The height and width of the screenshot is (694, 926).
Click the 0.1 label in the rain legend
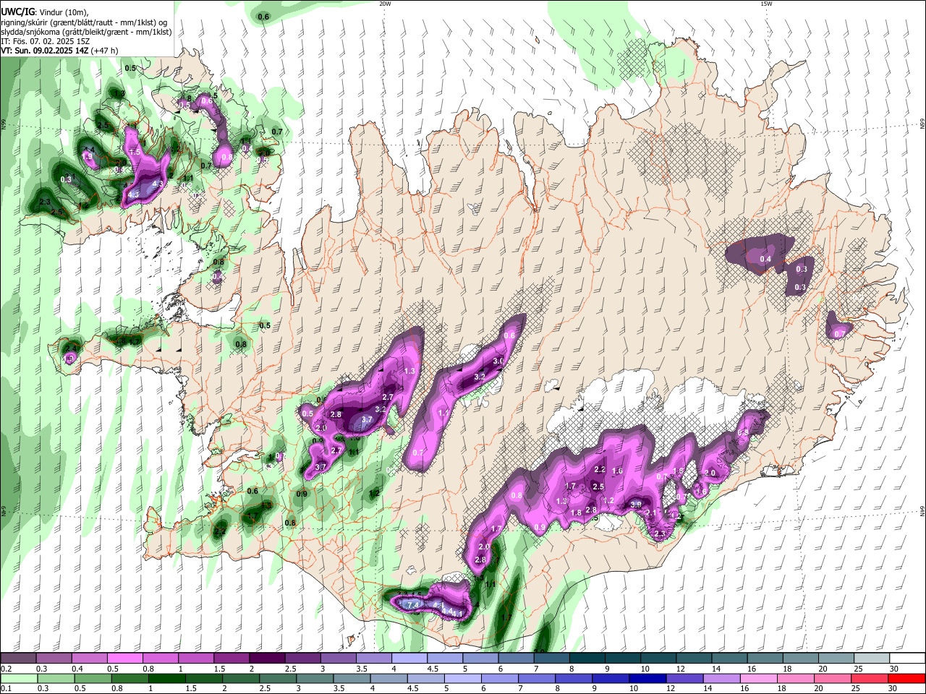point(6,688)
